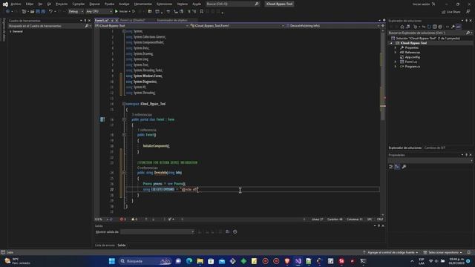Click the notifications bell in status bar
The height and width of the screenshot is (267, 475).
(x=469, y=252)
